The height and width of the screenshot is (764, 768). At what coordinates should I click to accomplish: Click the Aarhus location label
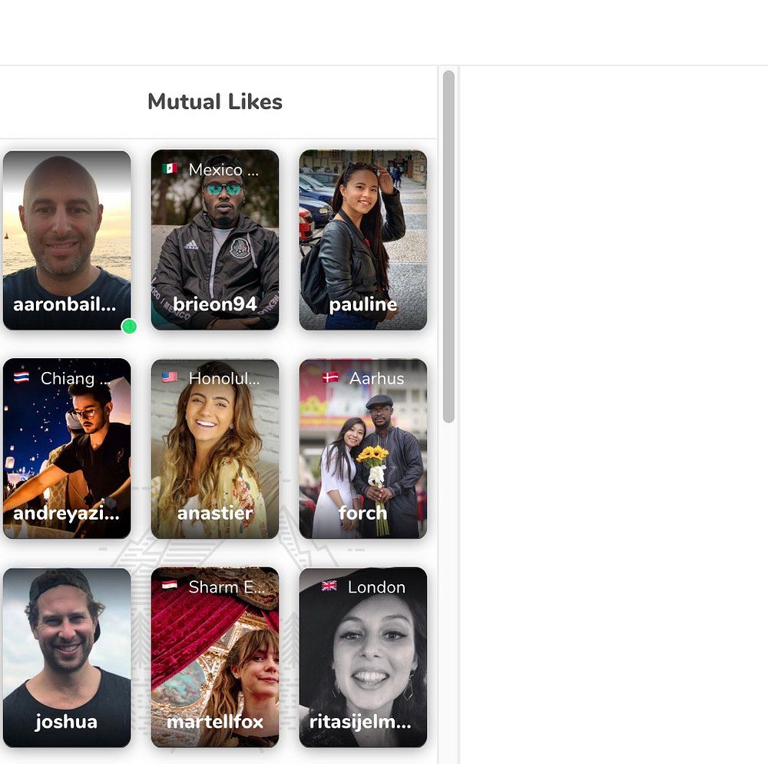click(376, 378)
